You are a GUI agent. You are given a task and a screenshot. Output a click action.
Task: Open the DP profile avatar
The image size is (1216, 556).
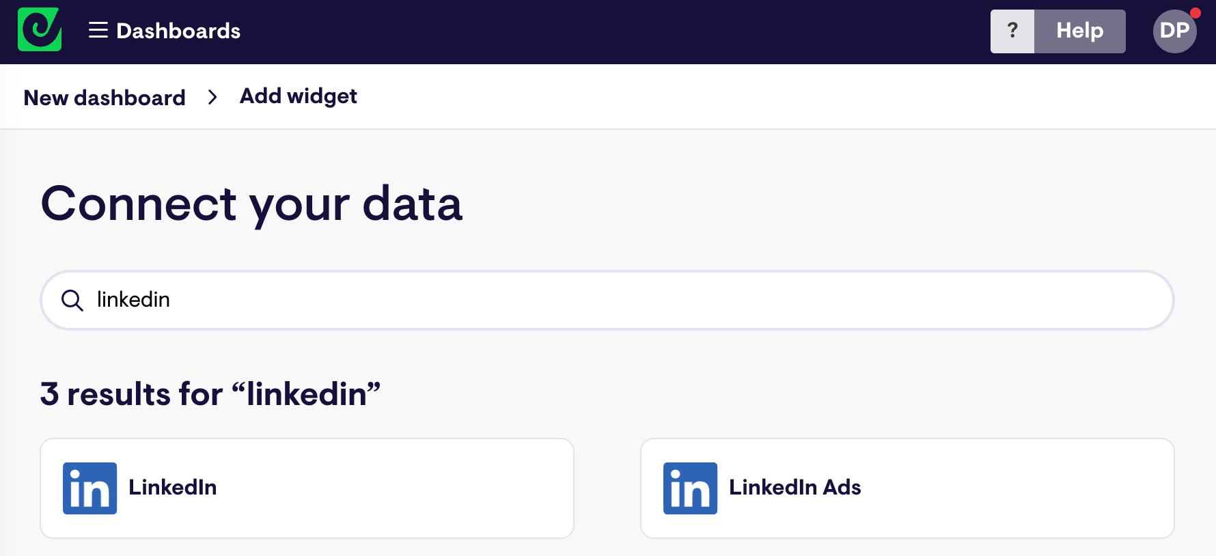[1175, 31]
